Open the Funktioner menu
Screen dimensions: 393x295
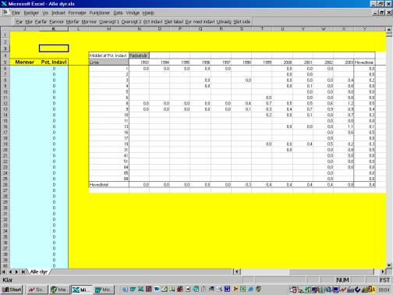(100, 12)
